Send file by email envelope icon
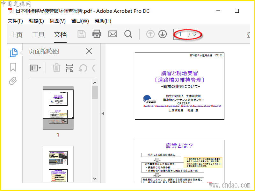Viewport: 255px width, 191px height. point(113,34)
